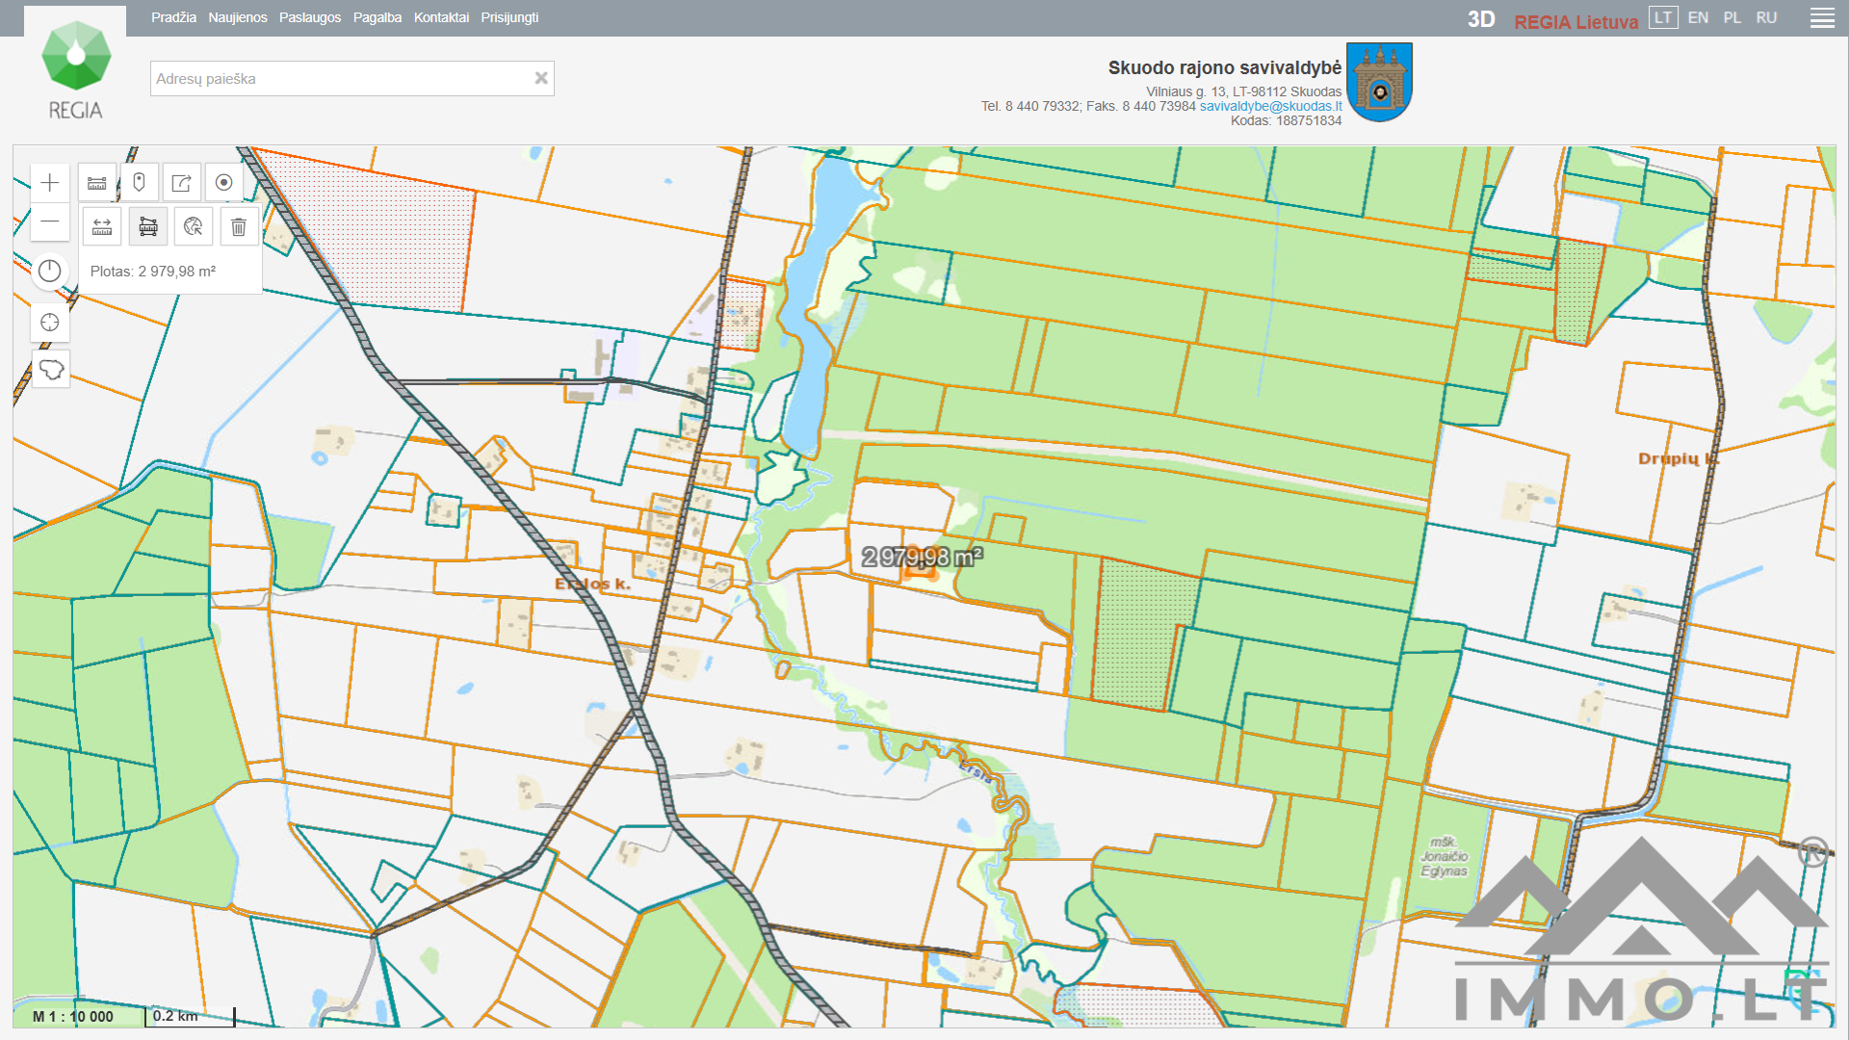Screen dimensions: 1849x1040
Task: Click the share map icon
Action: 182,183
